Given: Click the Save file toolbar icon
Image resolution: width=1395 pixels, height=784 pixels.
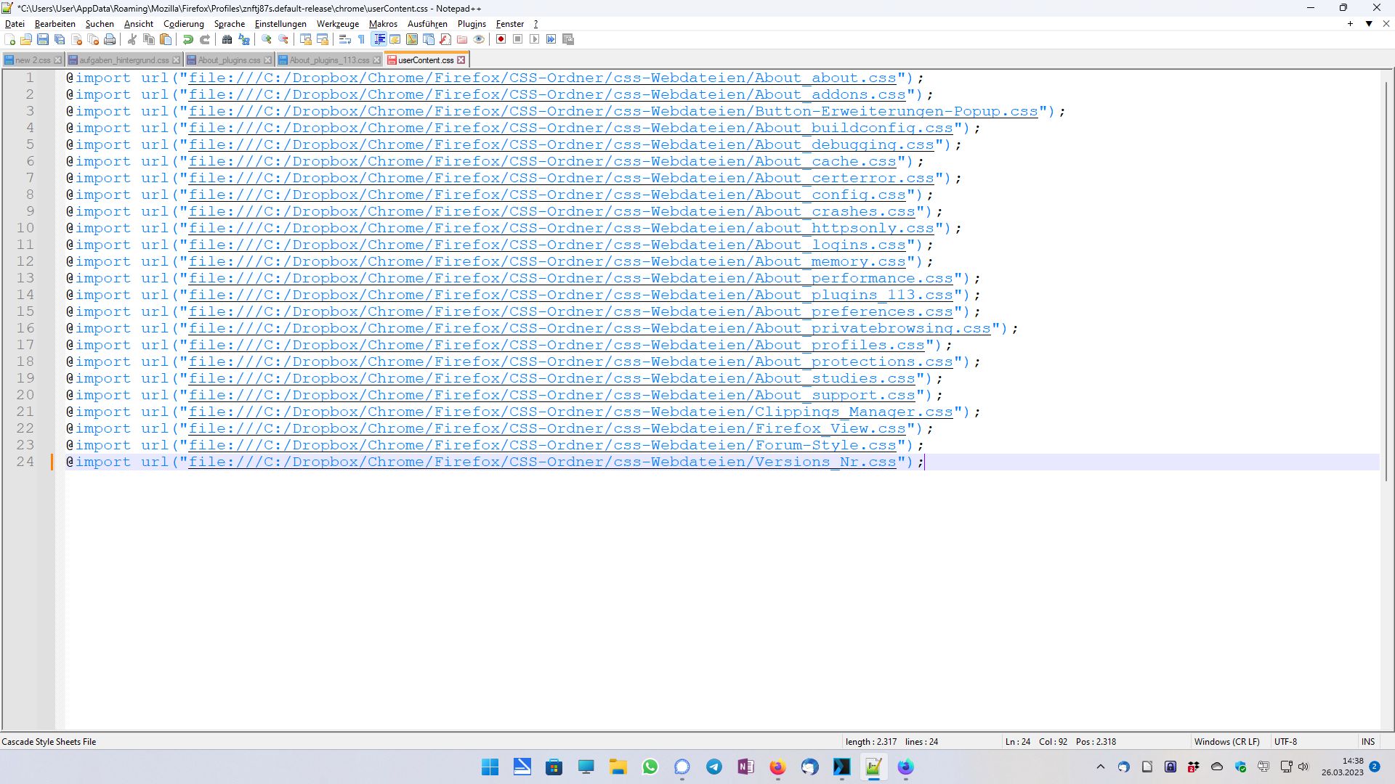Looking at the screenshot, I should 43,39.
